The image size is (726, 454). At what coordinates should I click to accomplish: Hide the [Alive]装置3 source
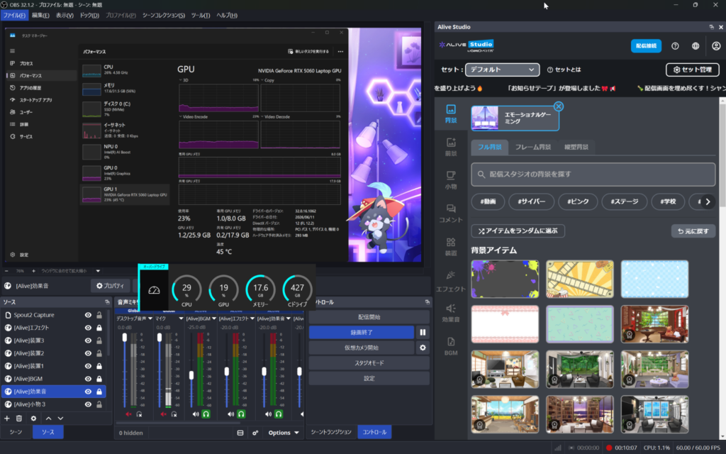click(88, 340)
